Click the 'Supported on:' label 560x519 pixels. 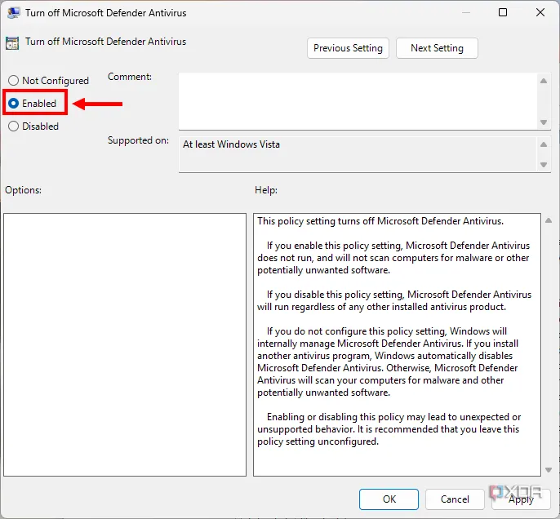(138, 140)
